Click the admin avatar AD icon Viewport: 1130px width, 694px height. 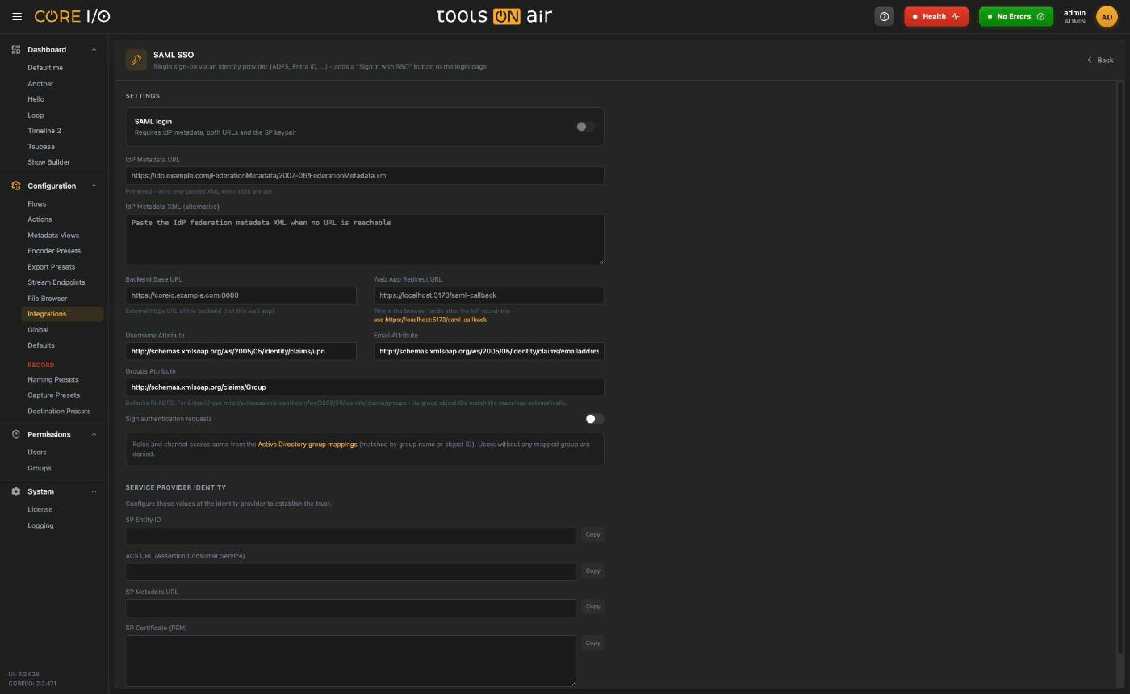tap(1107, 16)
